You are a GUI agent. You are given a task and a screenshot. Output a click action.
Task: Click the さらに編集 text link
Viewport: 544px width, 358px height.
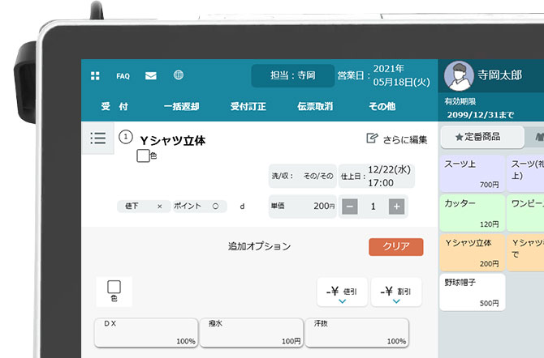click(x=405, y=139)
